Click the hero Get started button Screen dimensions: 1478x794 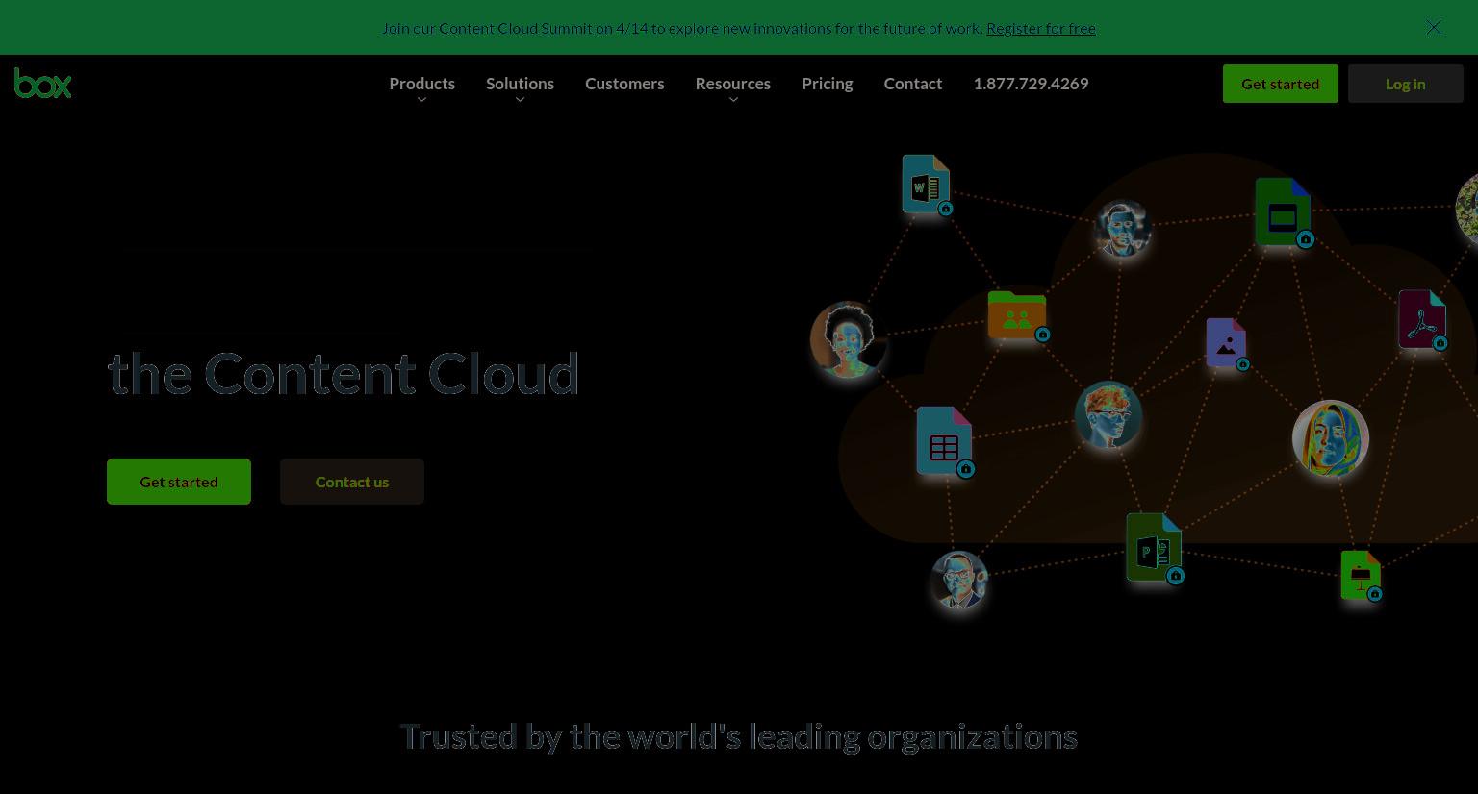179,482
